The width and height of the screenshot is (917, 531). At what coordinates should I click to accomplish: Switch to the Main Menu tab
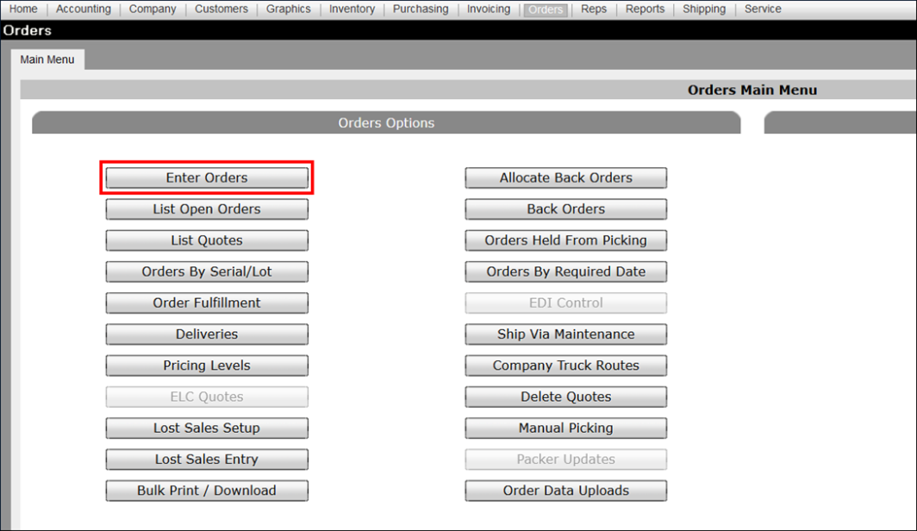47,59
